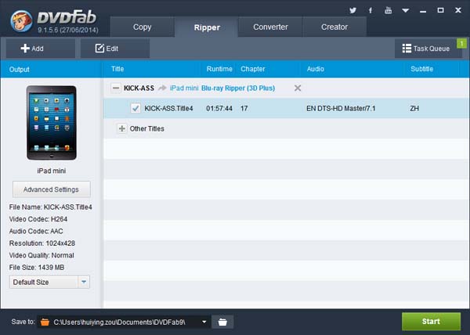Switch to the Copy tab
This screenshot has height=335, width=470.
tap(142, 27)
